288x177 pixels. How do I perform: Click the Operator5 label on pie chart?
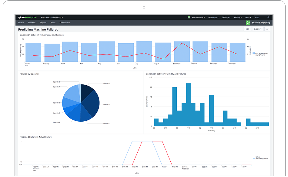pos(56,113)
